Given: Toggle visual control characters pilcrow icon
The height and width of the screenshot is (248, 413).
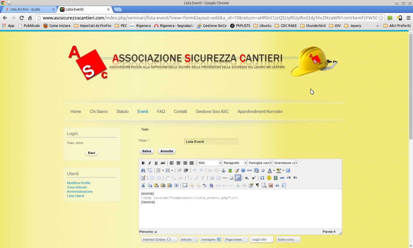Looking at the screenshot, I should 257,185.
